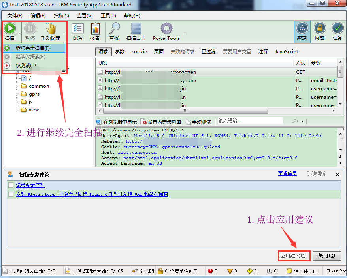The height and width of the screenshot is (278, 347).
Task: Click scroll-down arrow of request text pane
Action: point(341,150)
